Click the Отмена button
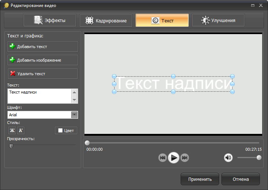This screenshot has height=190, width=268. 241,179
